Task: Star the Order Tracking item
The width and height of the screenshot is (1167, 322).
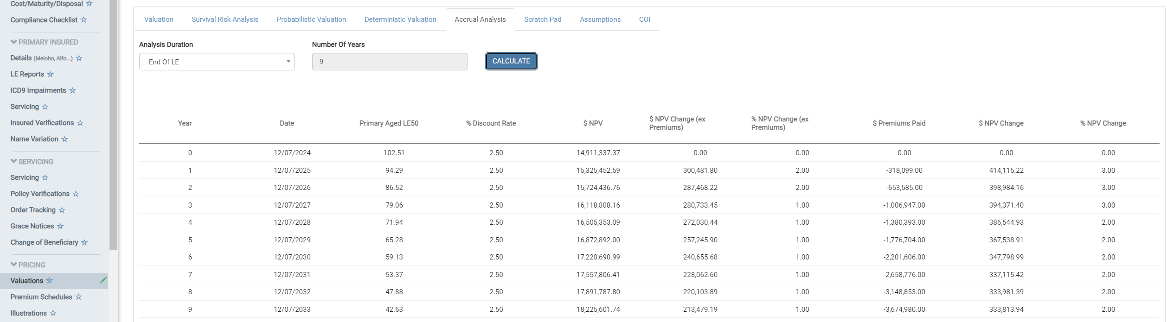Action: coord(62,210)
